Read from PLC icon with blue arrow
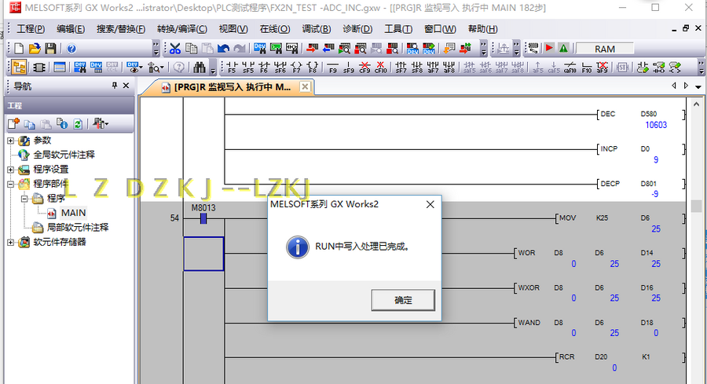 coord(328,48)
